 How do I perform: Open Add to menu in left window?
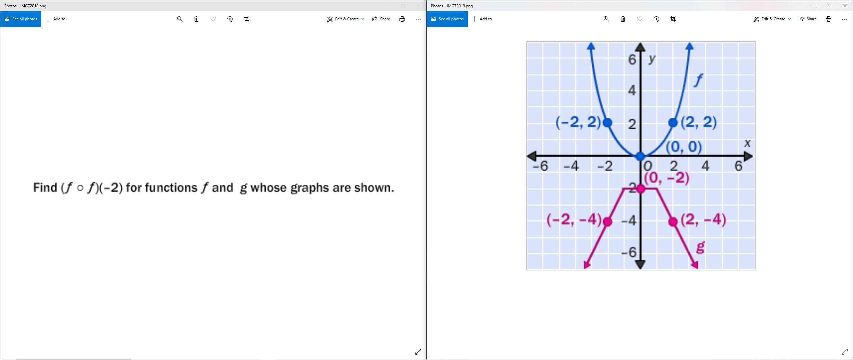pos(55,19)
